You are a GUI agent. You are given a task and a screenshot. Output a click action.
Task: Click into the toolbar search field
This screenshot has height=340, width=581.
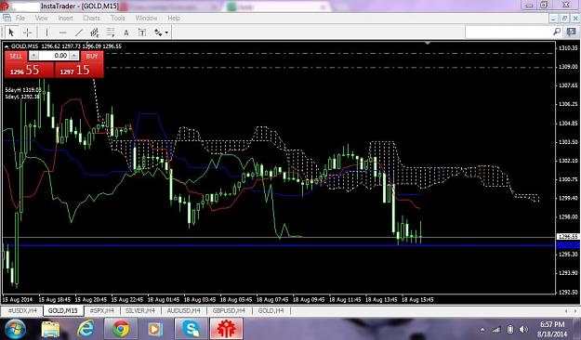(x=508, y=32)
